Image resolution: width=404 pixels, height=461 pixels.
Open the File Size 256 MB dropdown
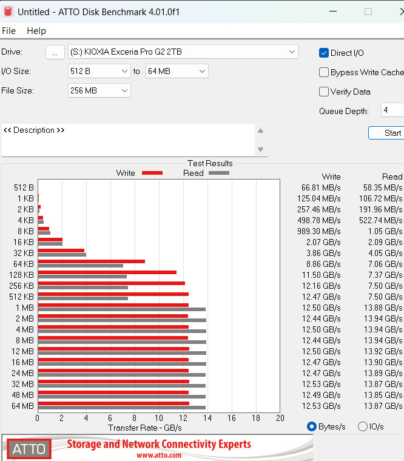(x=99, y=90)
